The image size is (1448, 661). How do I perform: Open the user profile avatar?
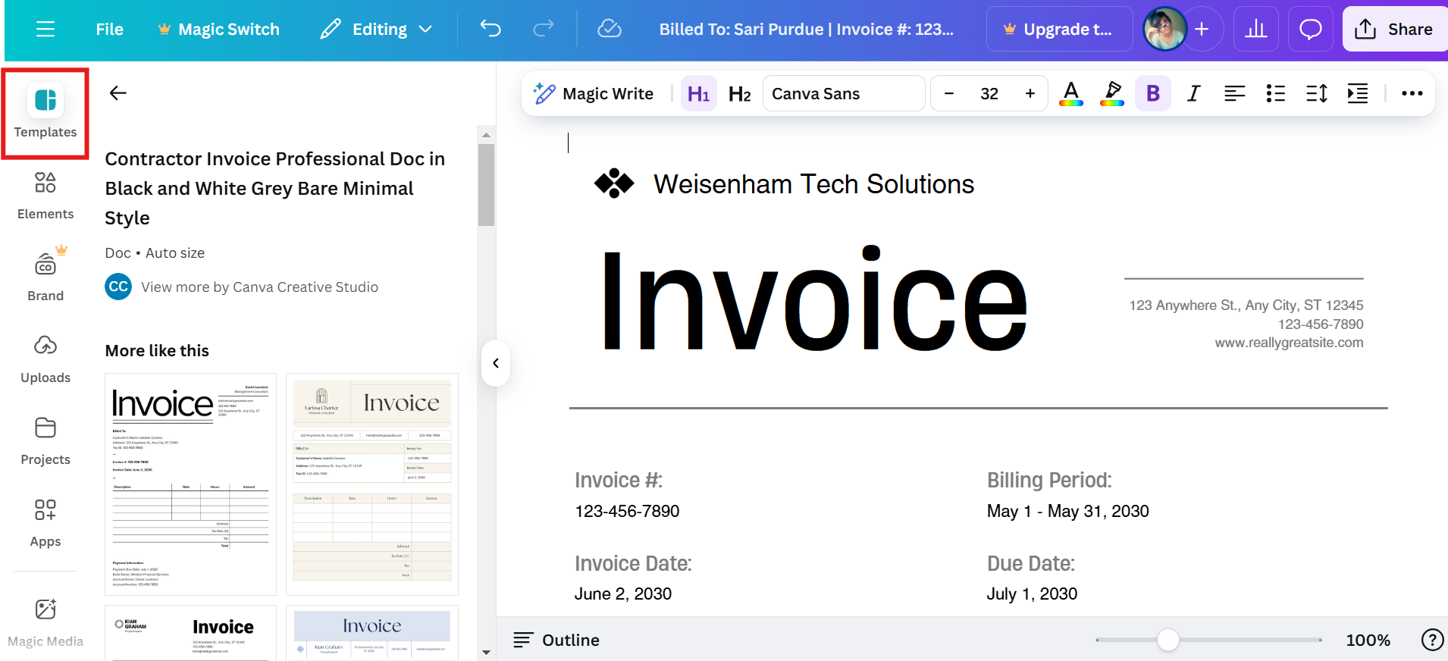click(1164, 30)
